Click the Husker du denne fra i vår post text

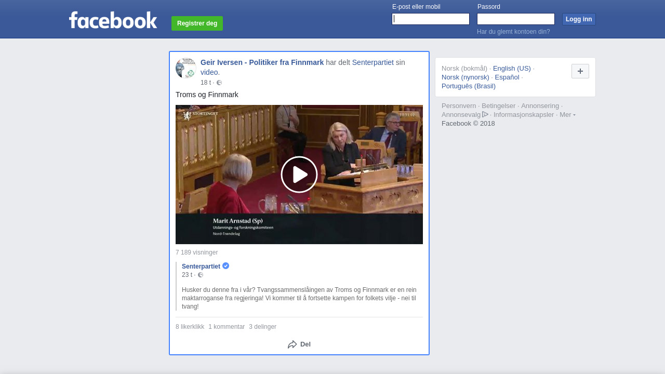[299, 298]
